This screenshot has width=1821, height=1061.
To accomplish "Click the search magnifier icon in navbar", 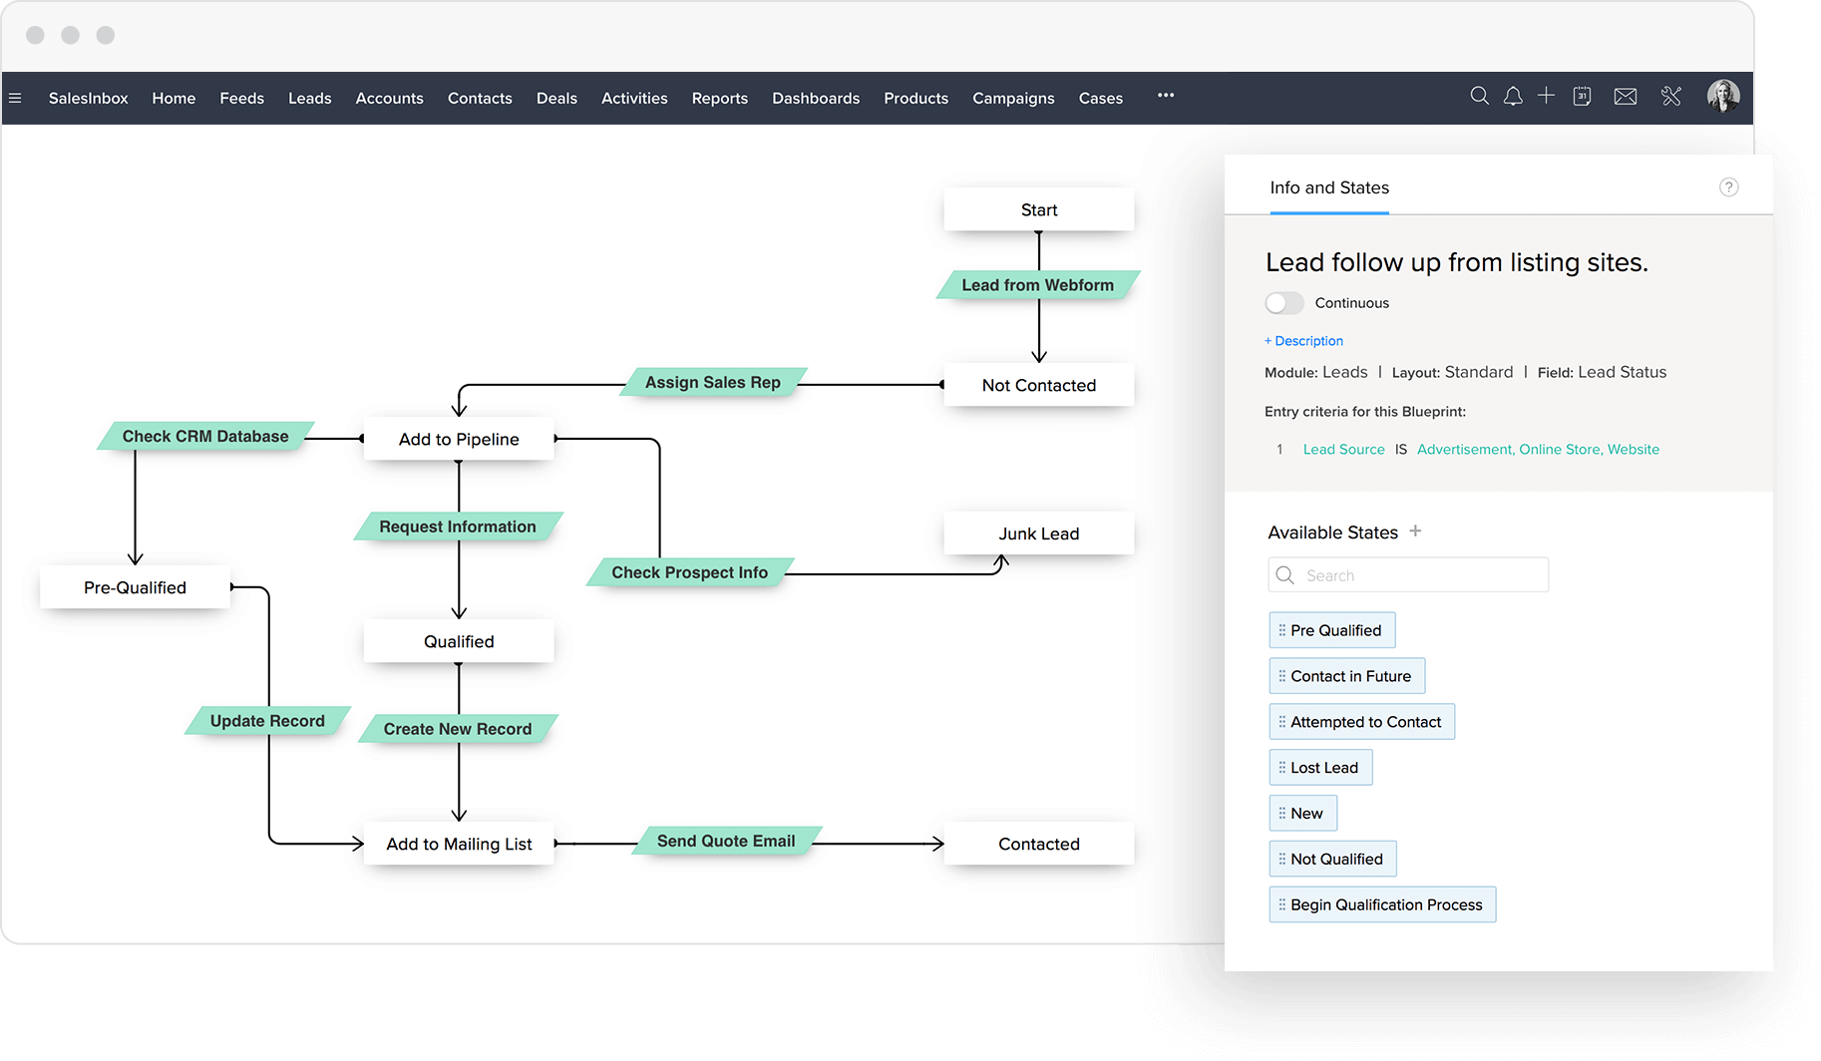I will (1480, 96).
